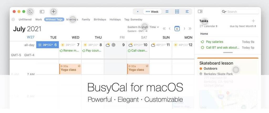Switch to Month view four-dot icon
The height and width of the screenshot is (113, 269).
tap(167, 12)
